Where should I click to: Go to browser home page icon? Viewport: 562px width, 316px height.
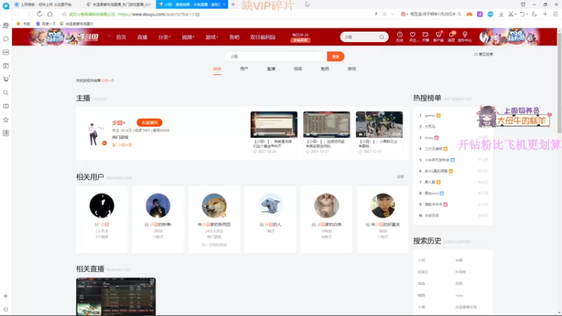pos(50,14)
